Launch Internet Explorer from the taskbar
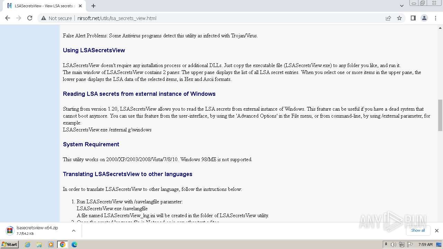This screenshot has height=249, width=443. (x=28, y=245)
